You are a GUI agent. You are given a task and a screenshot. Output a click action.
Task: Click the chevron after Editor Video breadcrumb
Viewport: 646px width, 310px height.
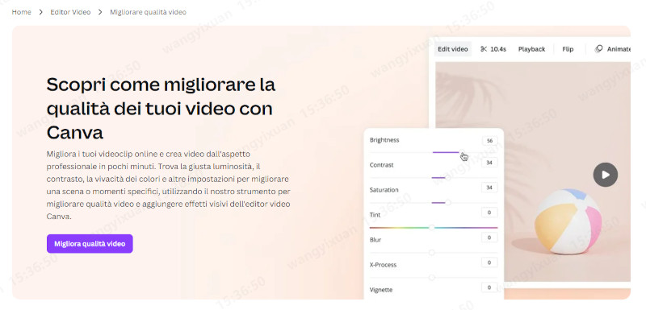point(100,12)
